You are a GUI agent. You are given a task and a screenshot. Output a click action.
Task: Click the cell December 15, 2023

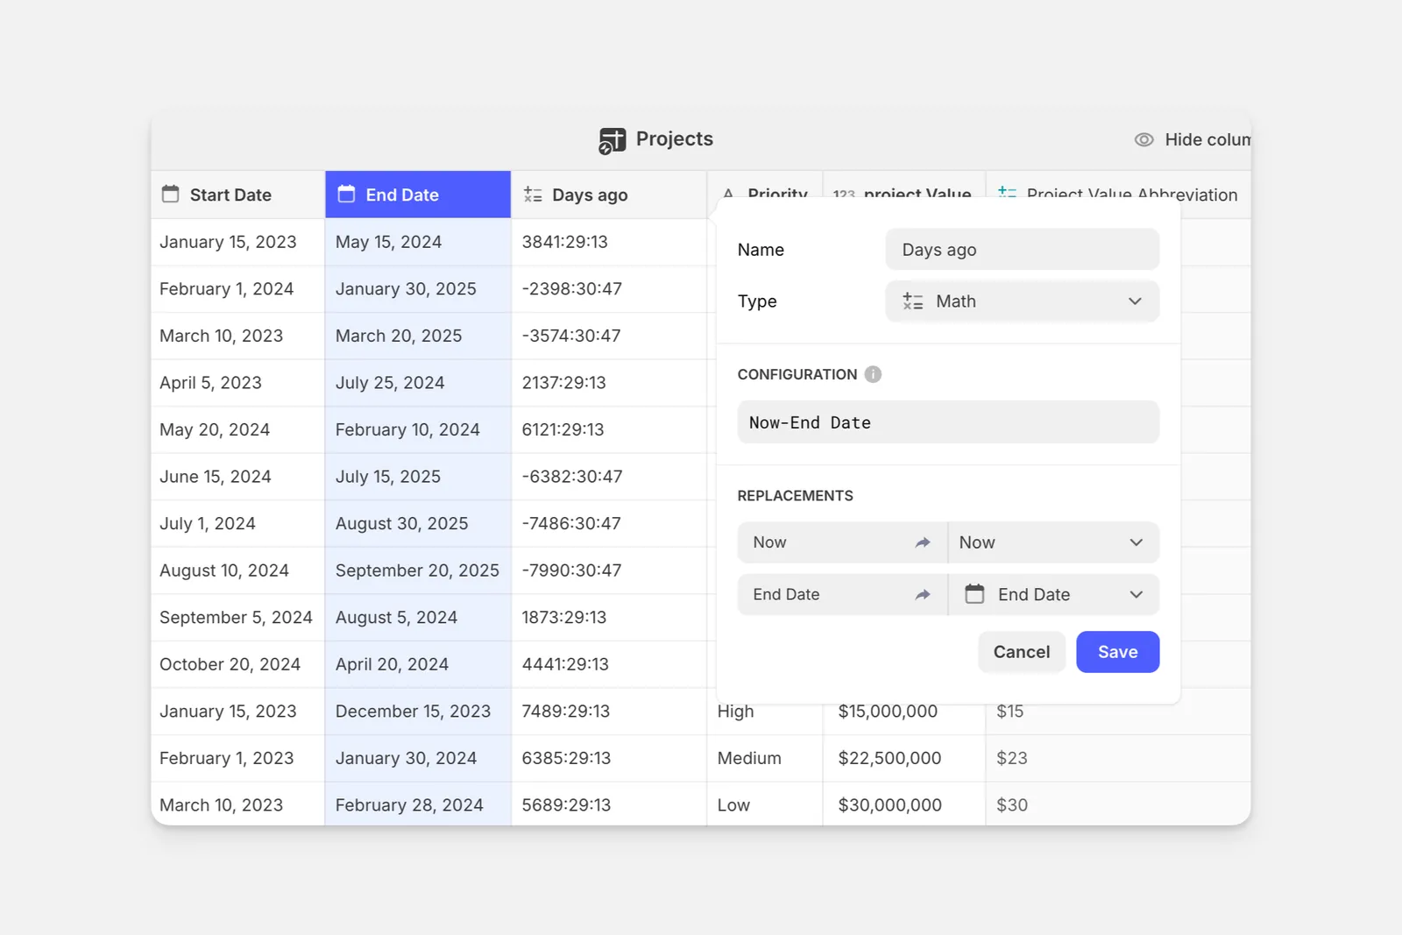418,712
